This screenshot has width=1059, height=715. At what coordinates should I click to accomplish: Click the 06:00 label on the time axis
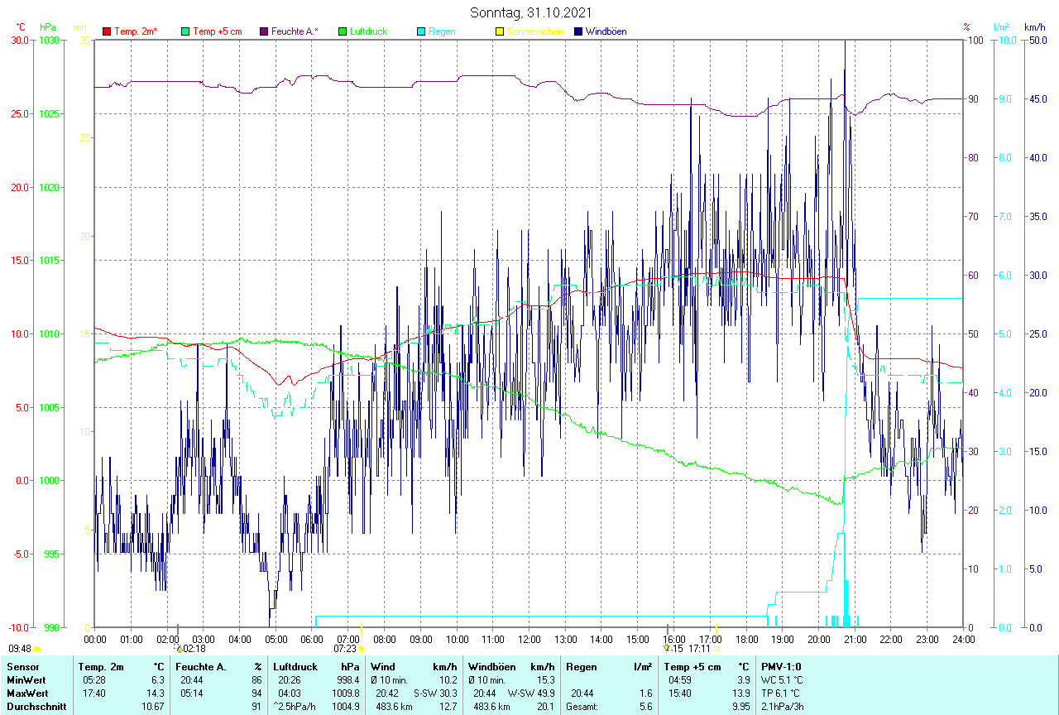click(x=312, y=639)
